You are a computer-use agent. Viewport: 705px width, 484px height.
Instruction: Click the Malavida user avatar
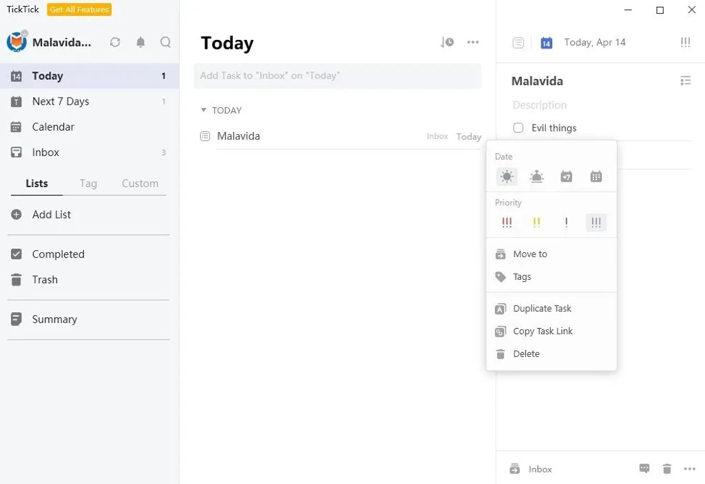17,42
